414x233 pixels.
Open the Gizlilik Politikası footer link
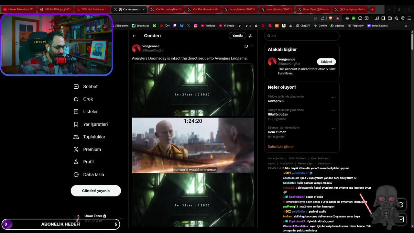point(297,158)
